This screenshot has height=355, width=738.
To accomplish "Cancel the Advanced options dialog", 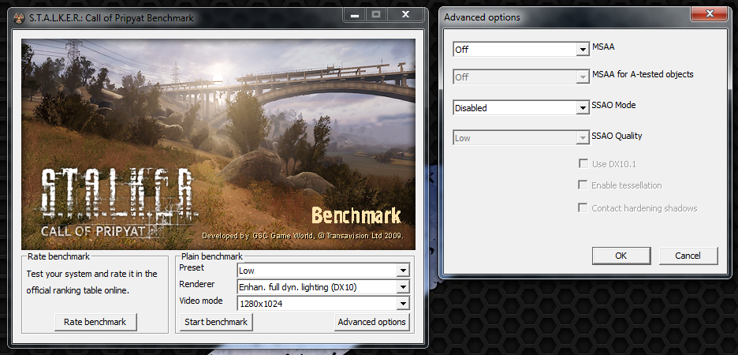I will pos(688,256).
